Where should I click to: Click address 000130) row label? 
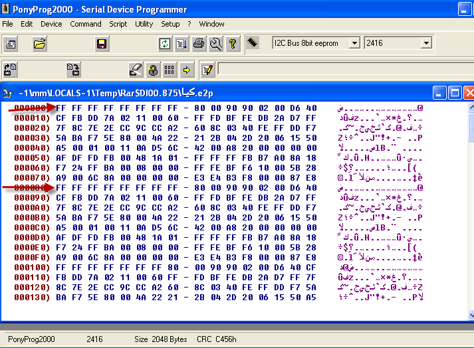(32, 298)
